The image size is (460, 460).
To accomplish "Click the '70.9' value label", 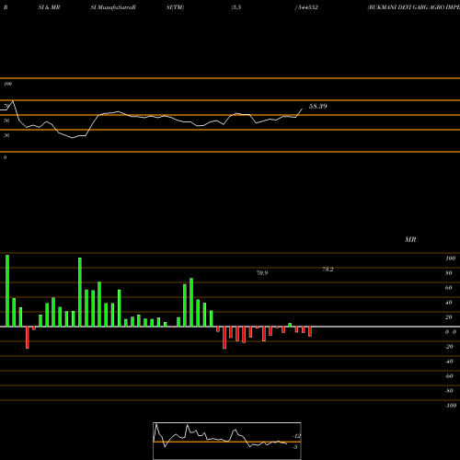I will [262, 273].
